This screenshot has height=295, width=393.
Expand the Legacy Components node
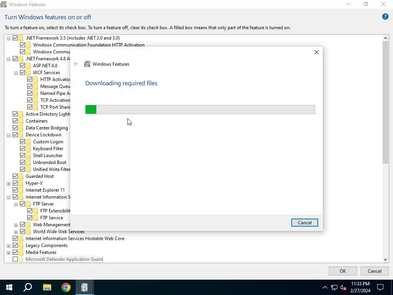click(8, 246)
